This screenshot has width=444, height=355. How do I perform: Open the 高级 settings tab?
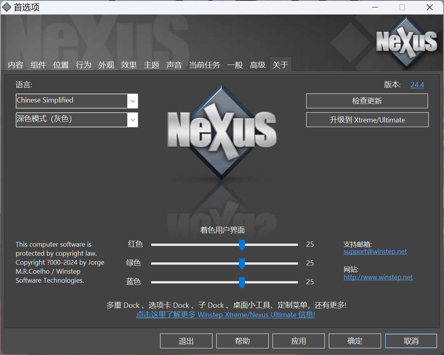pyautogui.click(x=257, y=65)
